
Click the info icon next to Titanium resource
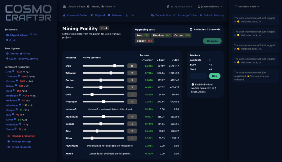click(x=19, y=76)
